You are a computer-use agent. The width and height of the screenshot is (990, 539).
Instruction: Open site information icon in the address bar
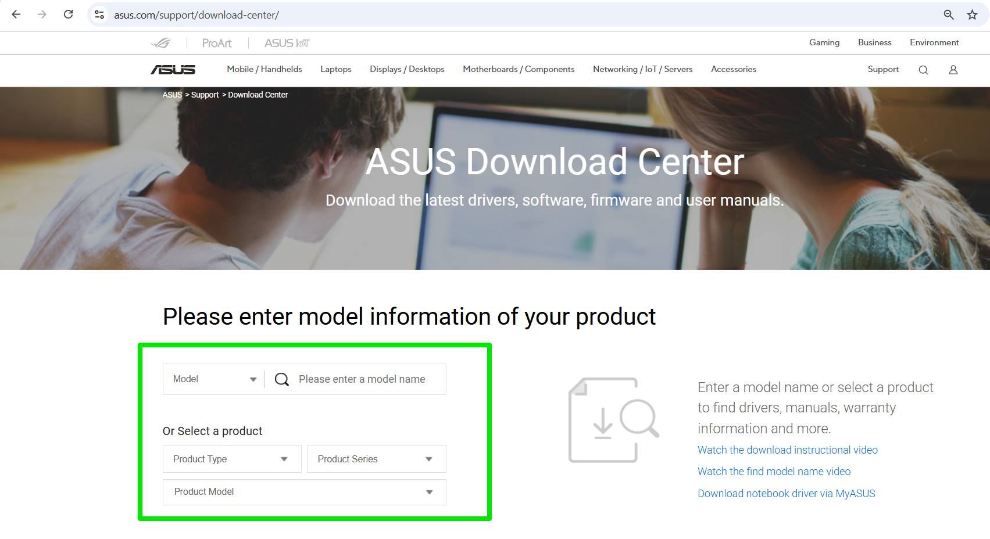(x=100, y=15)
